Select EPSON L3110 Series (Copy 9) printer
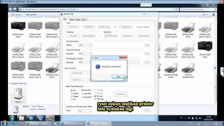The height and width of the screenshot is (126, 224). 171,26
